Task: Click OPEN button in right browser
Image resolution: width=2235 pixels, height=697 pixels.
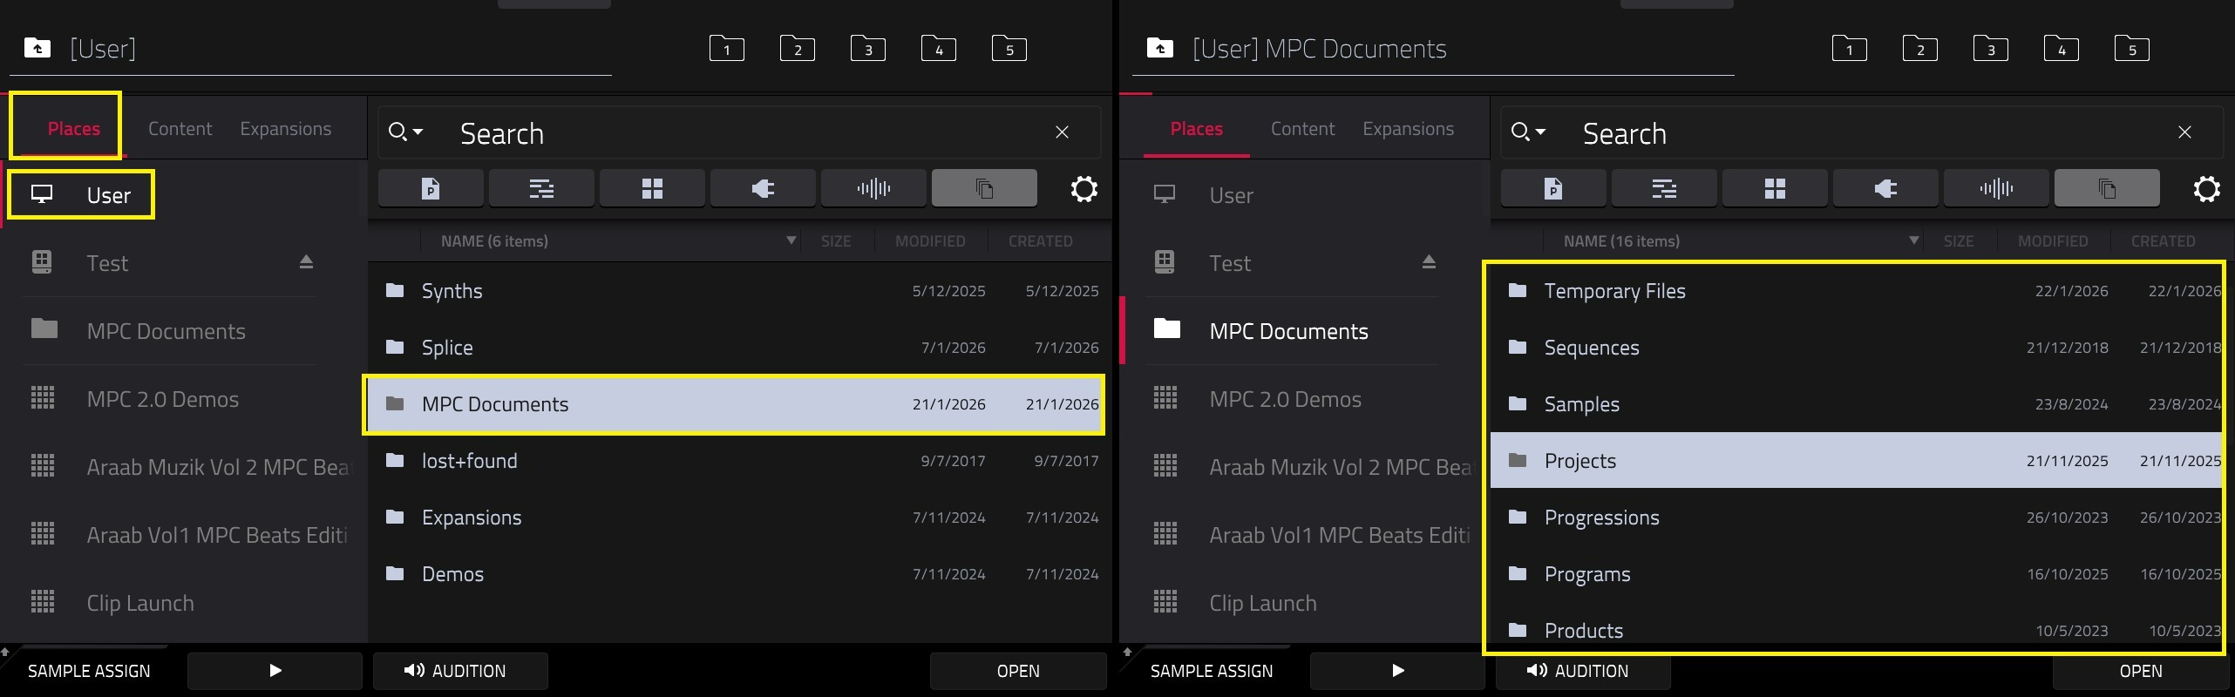Action: [x=2140, y=671]
